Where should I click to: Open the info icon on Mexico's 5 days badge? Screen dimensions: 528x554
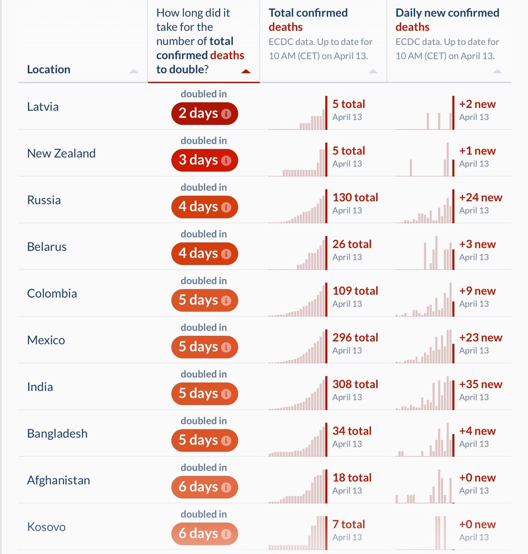(226, 348)
